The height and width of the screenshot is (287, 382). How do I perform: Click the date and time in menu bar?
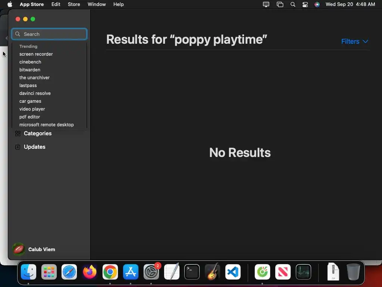(x=350, y=4)
